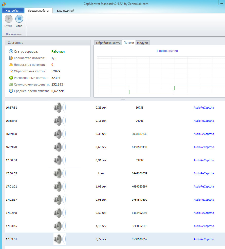Click the CapMonster app icon in title bar
Viewport: 225px width, 249px height.
pyautogui.click(x=4, y=4)
